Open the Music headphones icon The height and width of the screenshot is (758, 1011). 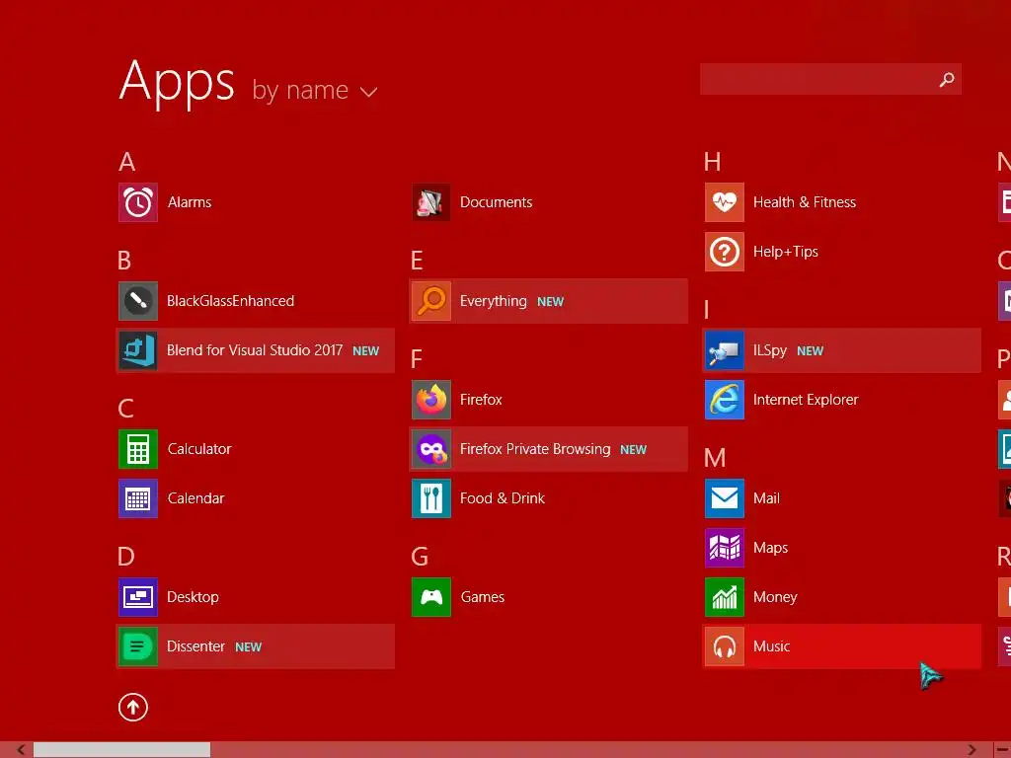[x=725, y=646]
